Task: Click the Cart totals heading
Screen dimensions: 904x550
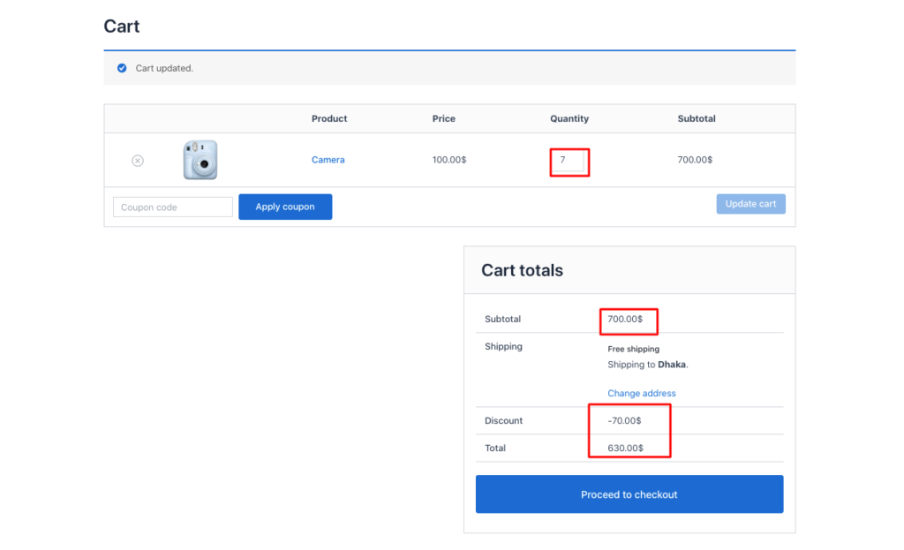Action: (521, 270)
